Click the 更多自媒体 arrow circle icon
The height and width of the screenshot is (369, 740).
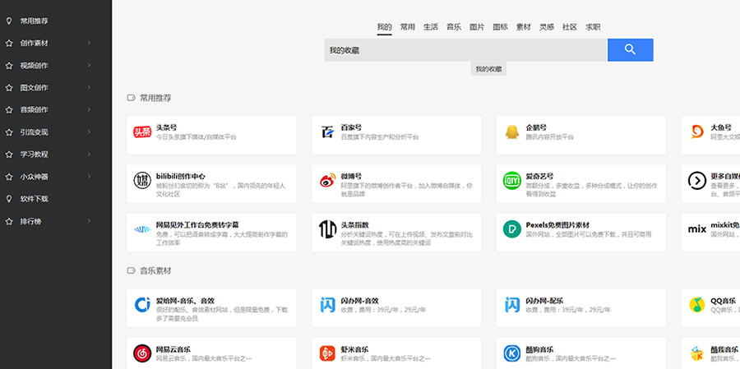[697, 181]
